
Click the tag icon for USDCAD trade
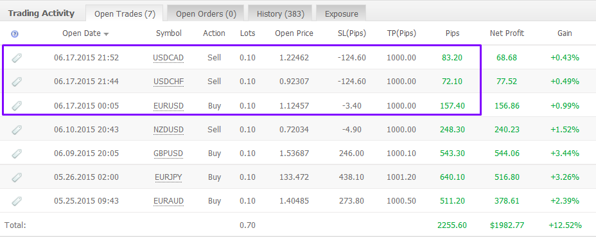(17, 58)
